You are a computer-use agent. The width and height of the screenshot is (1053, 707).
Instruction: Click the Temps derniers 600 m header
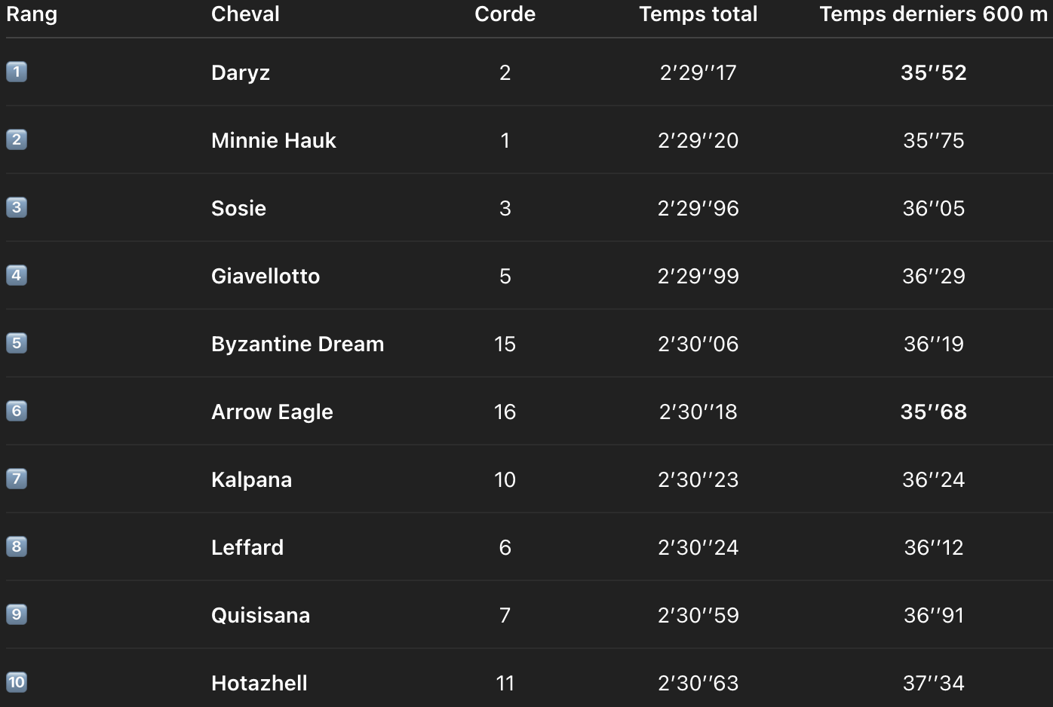tap(933, 14)
